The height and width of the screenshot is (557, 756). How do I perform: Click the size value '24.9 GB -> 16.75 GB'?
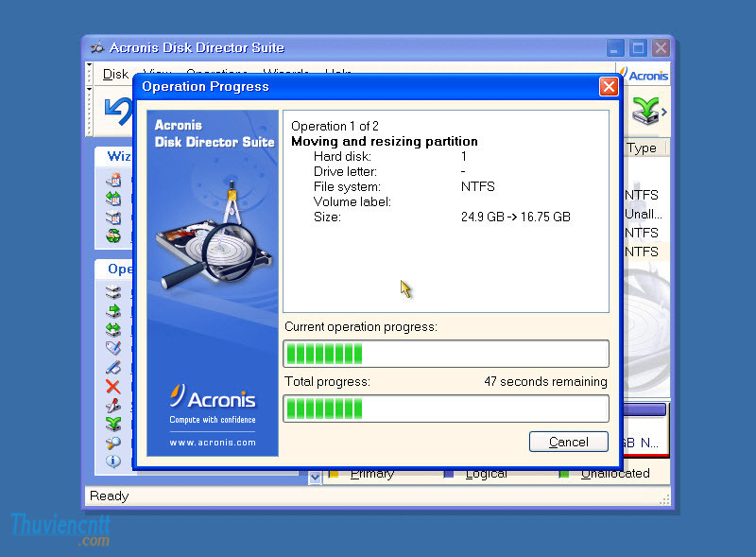(515, 217)
